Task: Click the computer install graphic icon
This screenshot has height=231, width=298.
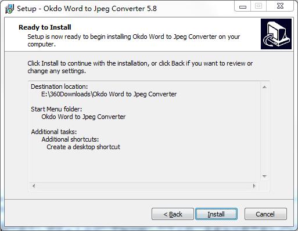Action: [276, 34]
